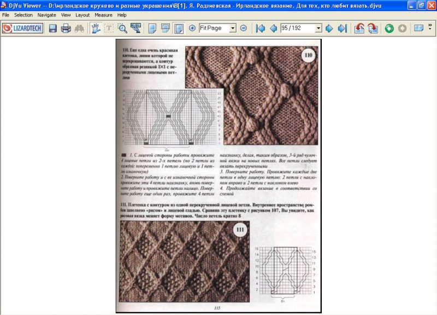Minimize the DjVu Viewer window
The image size is (437, 315).
click(x=412, y=5)
